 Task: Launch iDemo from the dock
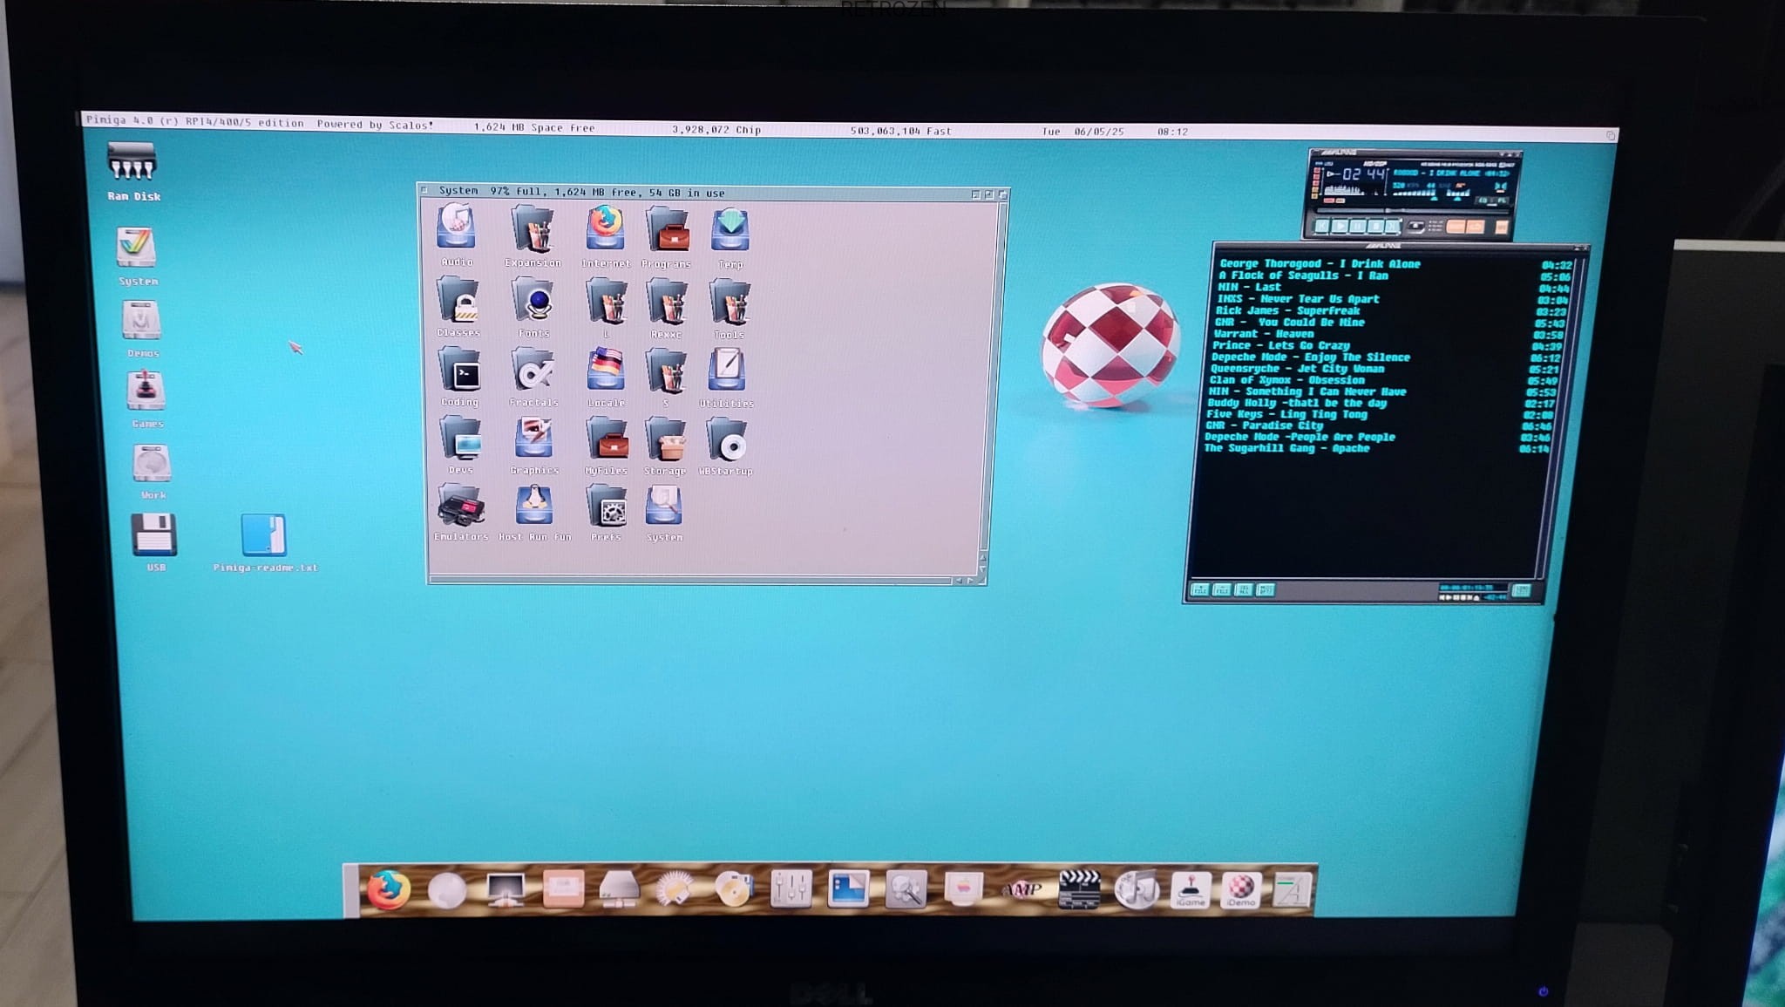click(x=1240, y=889)
